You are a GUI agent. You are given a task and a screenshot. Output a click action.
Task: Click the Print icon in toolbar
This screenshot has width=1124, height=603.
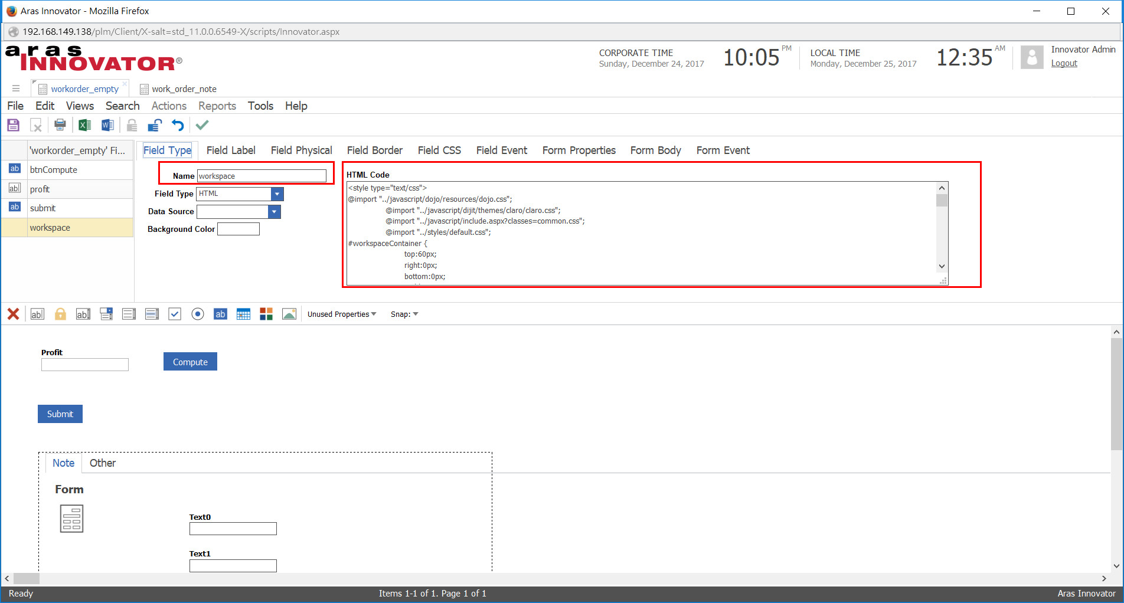[60, 125]
